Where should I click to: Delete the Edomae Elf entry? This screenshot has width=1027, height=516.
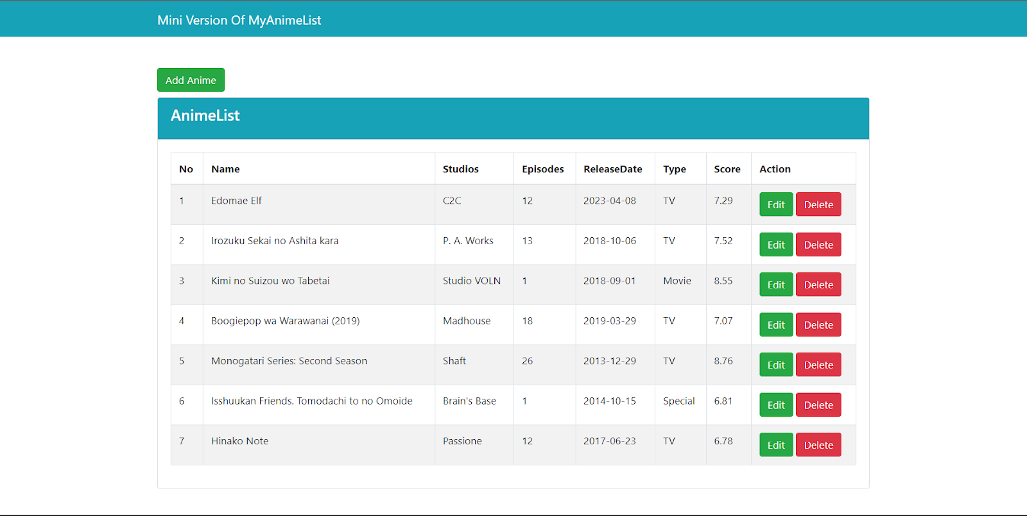pyautogui.click(x=818, y=204)
